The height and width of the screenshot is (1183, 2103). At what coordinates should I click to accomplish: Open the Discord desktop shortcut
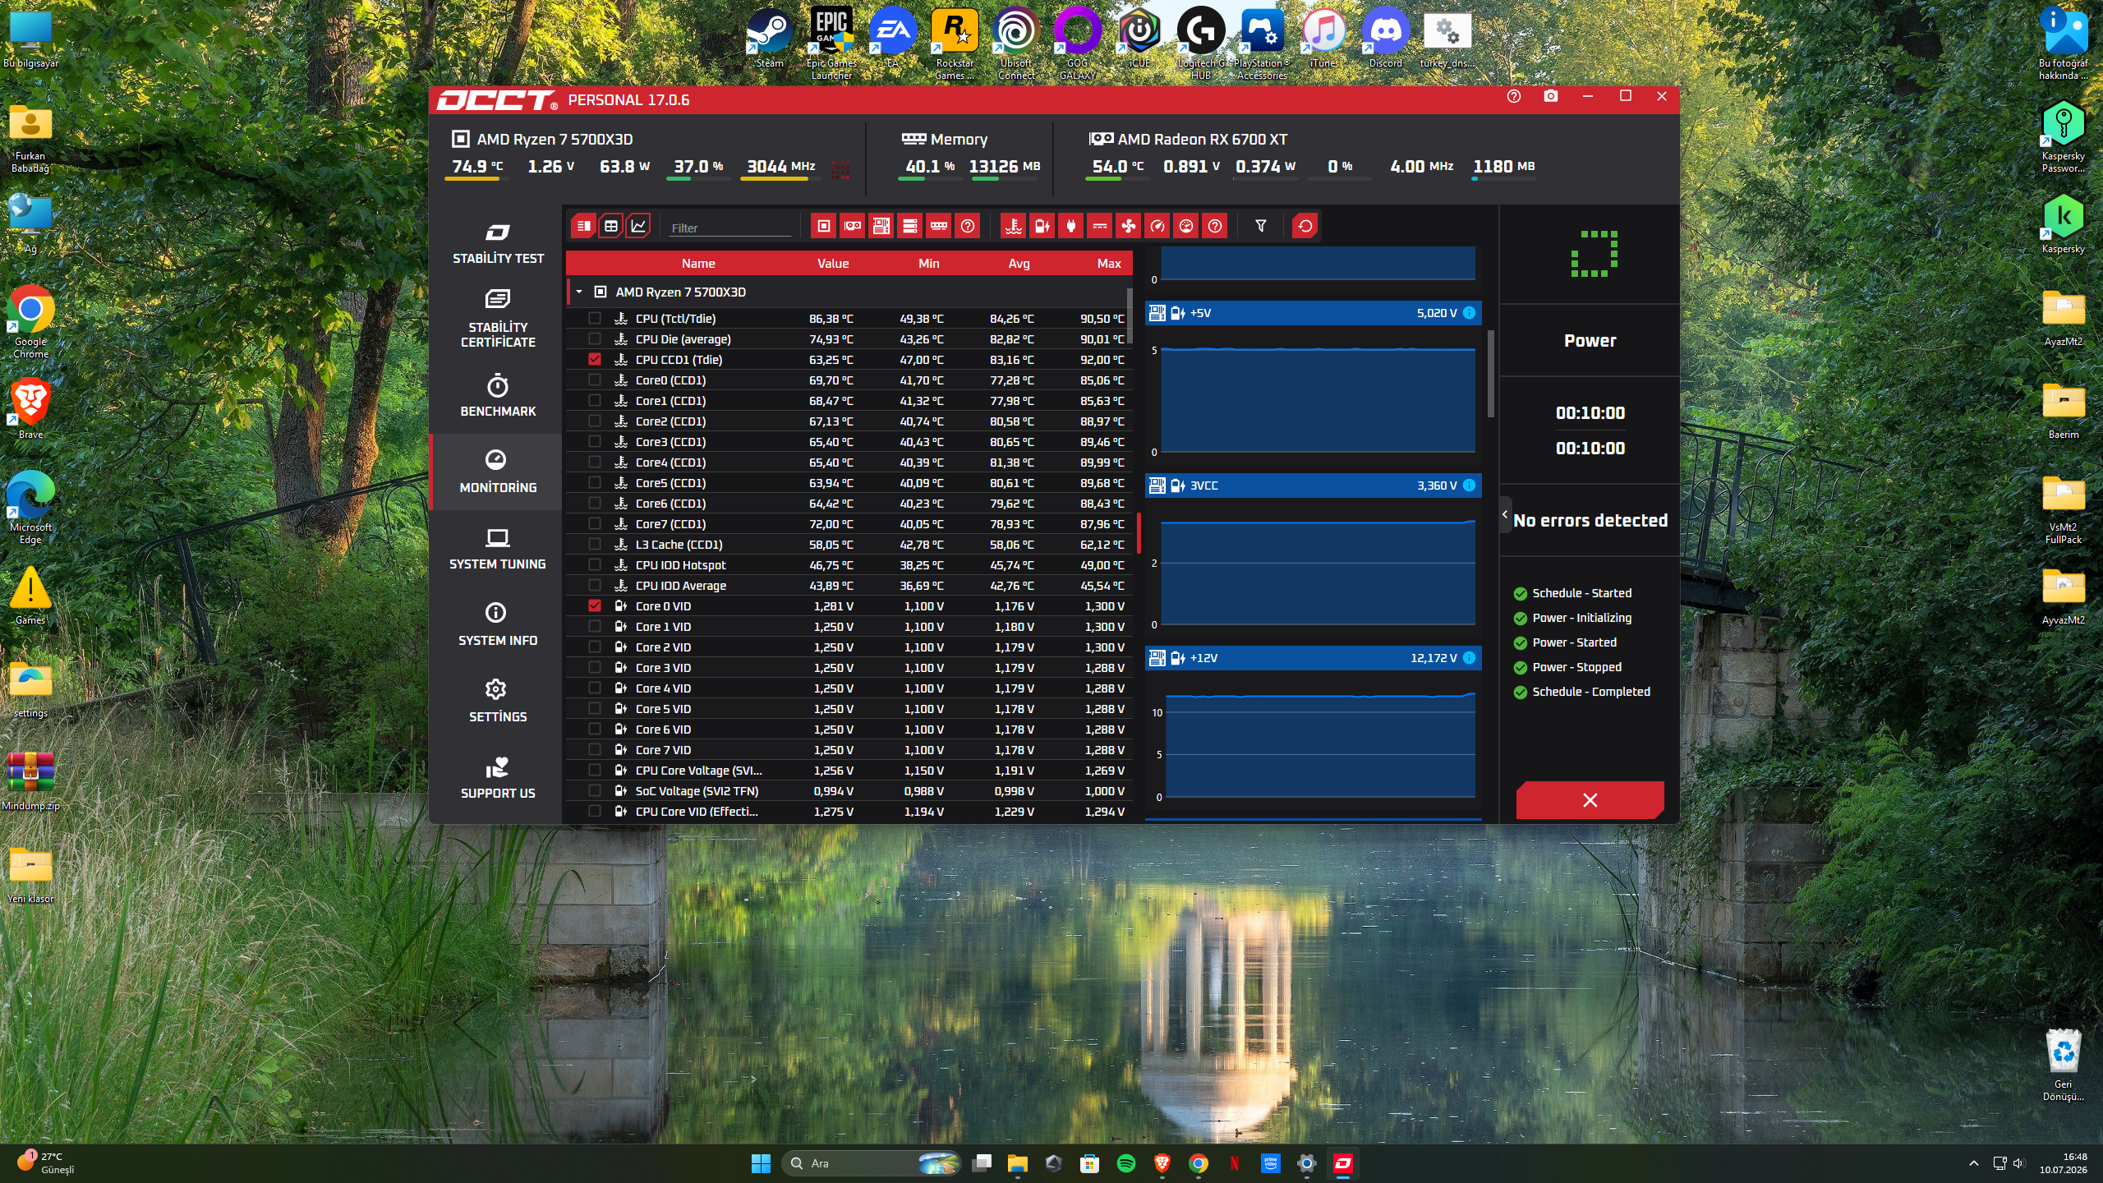[x=1386, y=39]
